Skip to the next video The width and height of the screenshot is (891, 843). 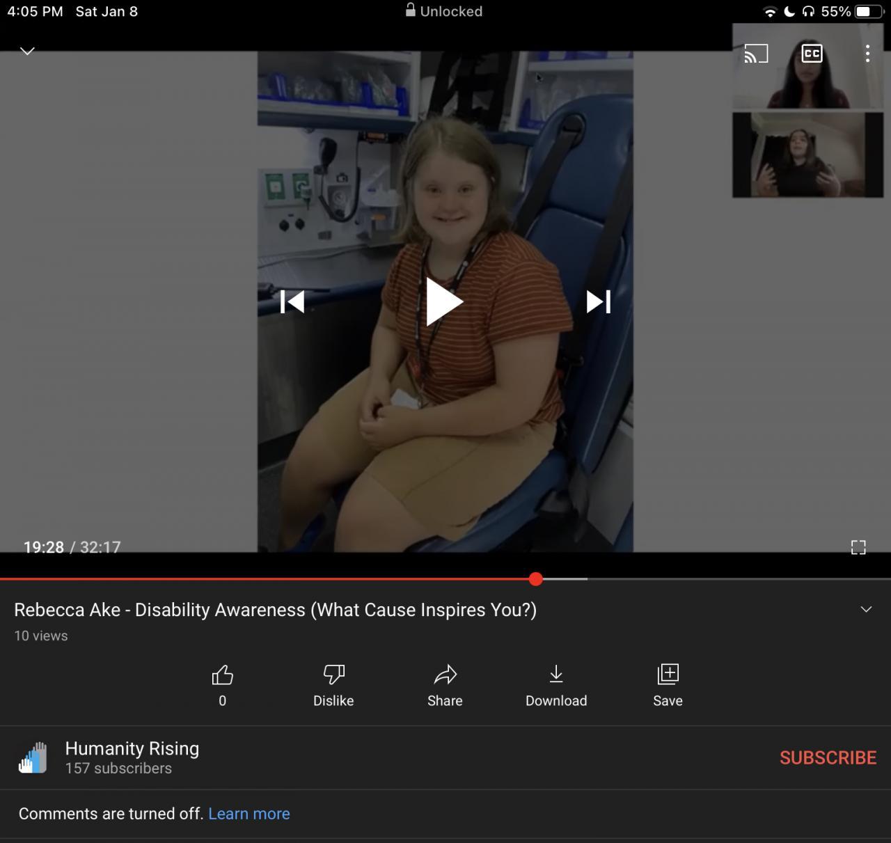(598, 301)
